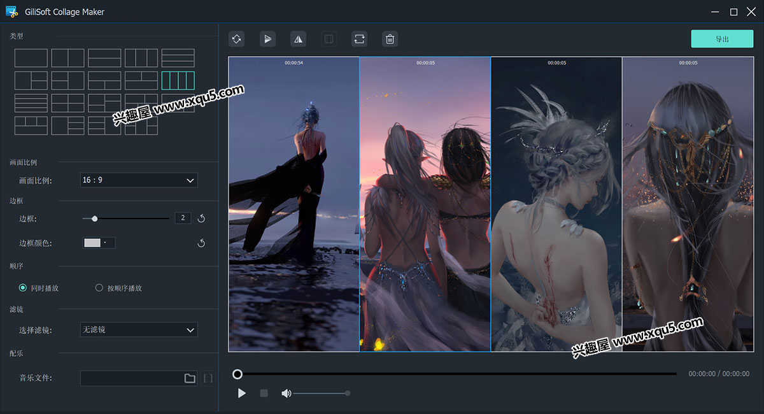The image size is (764, 414).
Task: Click the border width value box showing 2
Action: click(183, 218)
